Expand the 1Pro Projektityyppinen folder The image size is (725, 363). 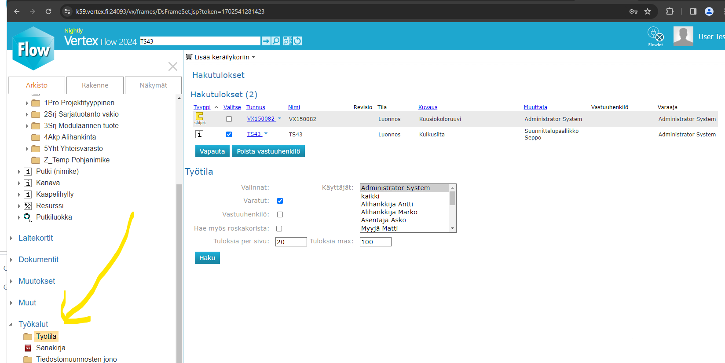click(27, 103)
